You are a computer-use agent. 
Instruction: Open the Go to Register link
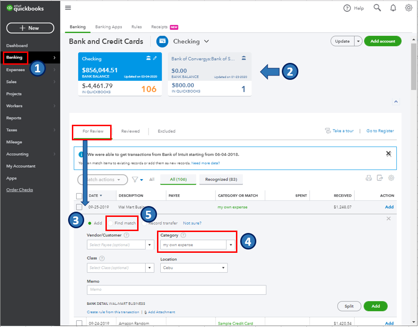pyautogui.click(x=380, y=131)
